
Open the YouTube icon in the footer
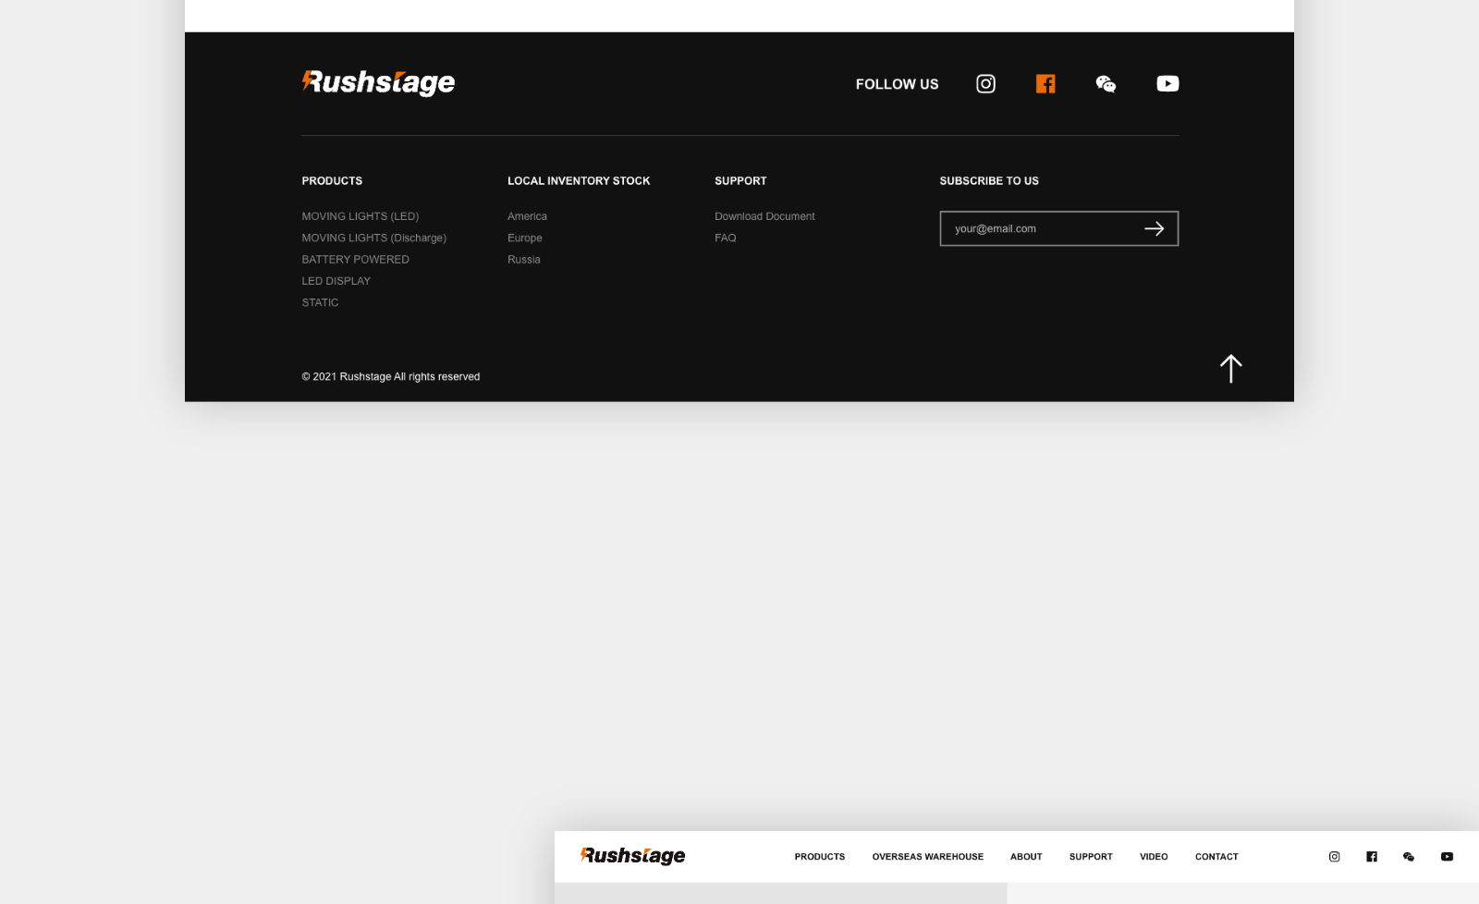[1167, 84]
